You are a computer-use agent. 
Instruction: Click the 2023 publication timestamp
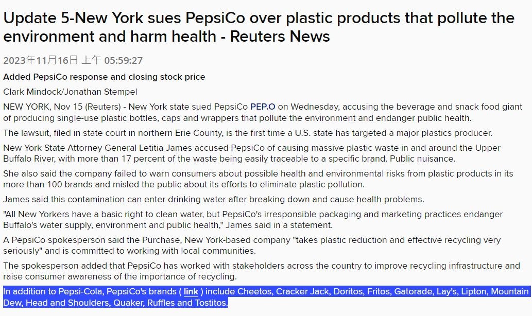tap(73, 60)
